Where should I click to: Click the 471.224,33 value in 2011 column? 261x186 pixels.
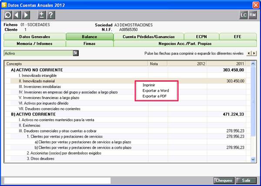233,114
